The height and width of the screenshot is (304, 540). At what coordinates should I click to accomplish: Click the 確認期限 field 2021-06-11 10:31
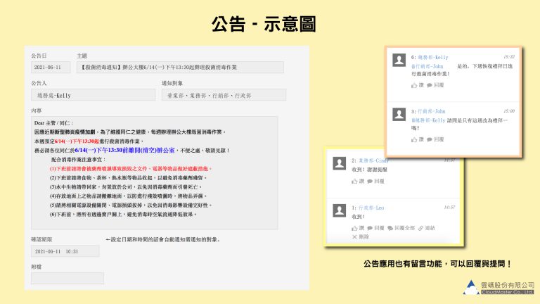point(65,251)
